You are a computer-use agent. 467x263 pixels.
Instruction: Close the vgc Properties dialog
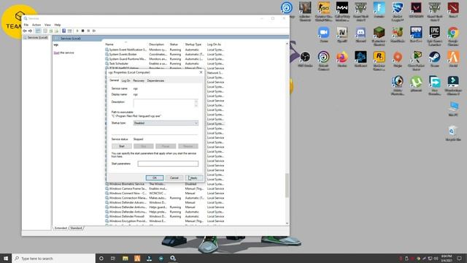[x=201, y=72]
